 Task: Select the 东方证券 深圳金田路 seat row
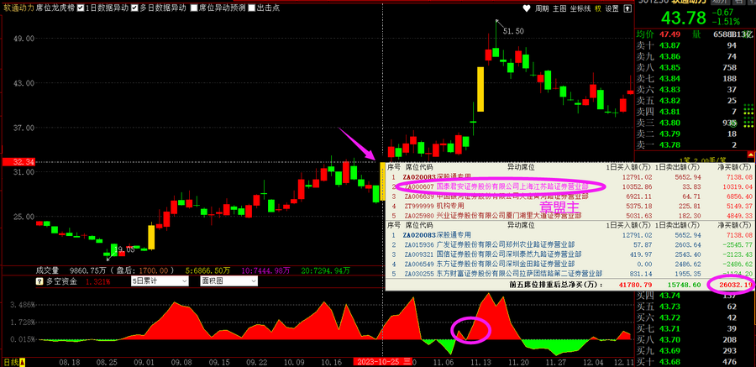coord(569,264)
